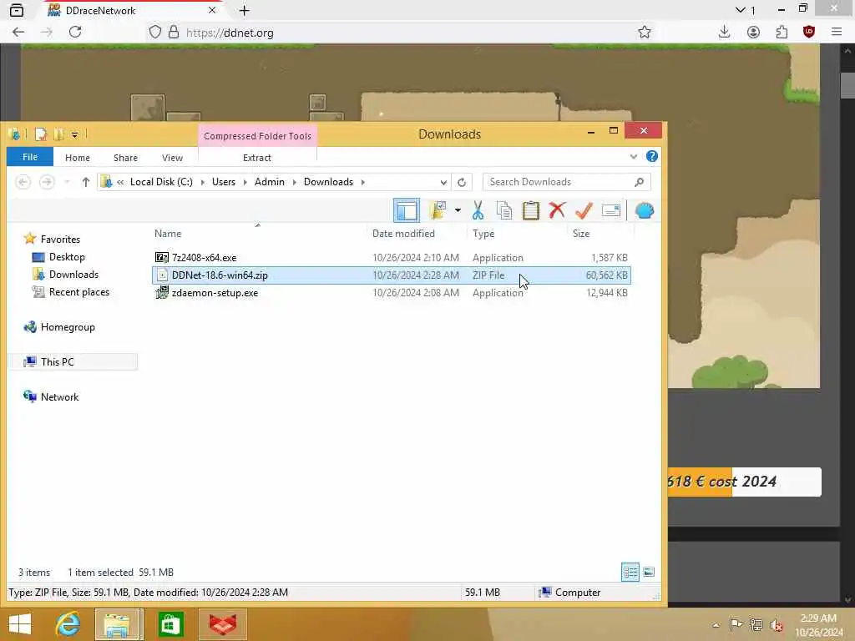
Task: Switch to the View ribbon tab
Action: (172, 158)
